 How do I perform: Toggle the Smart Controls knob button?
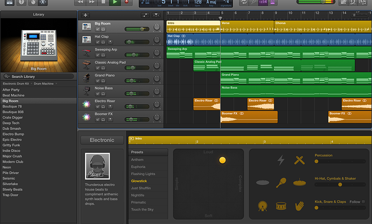(x=33, y=2)
